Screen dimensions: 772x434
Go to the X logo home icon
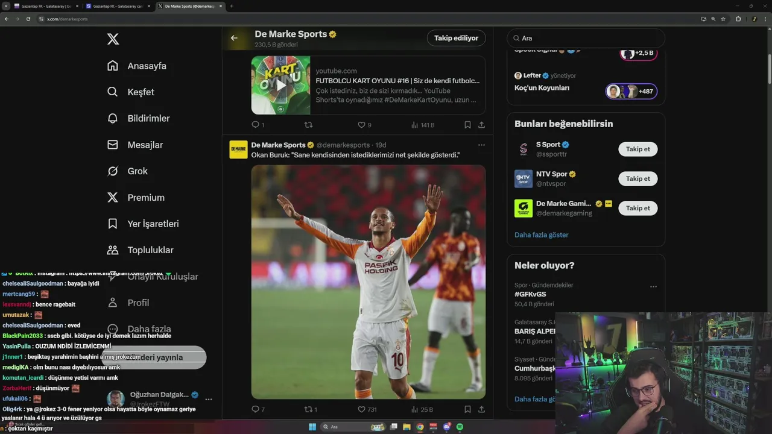(x=113, y=39)
